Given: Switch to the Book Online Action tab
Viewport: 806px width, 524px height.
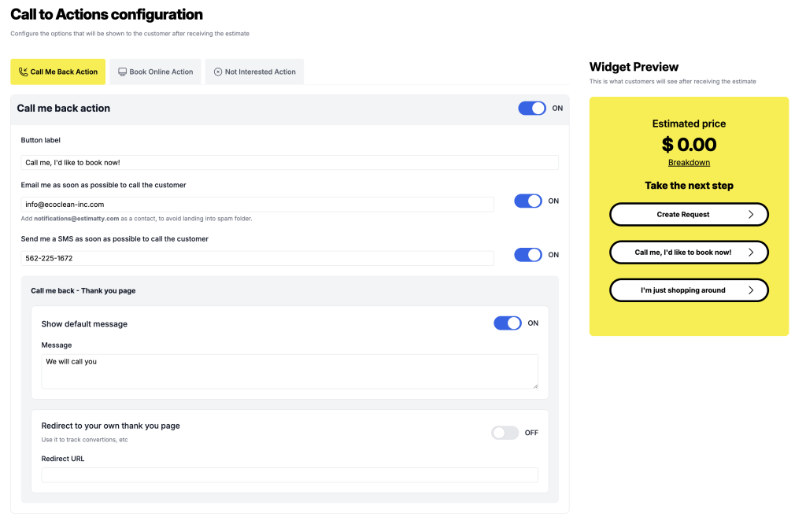Looking at the screenshot, I should pyautogui.click(x=156, y=72).
